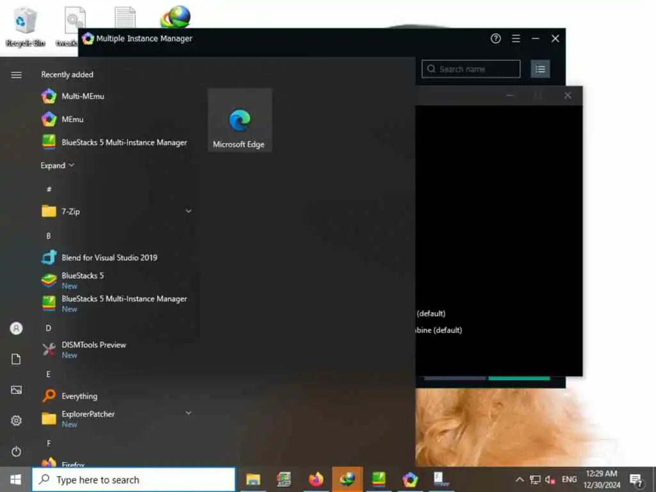Toggle list view in Multiple Instance Manager
This screenshot has height=492, width=656.
[x=540, y=69]
